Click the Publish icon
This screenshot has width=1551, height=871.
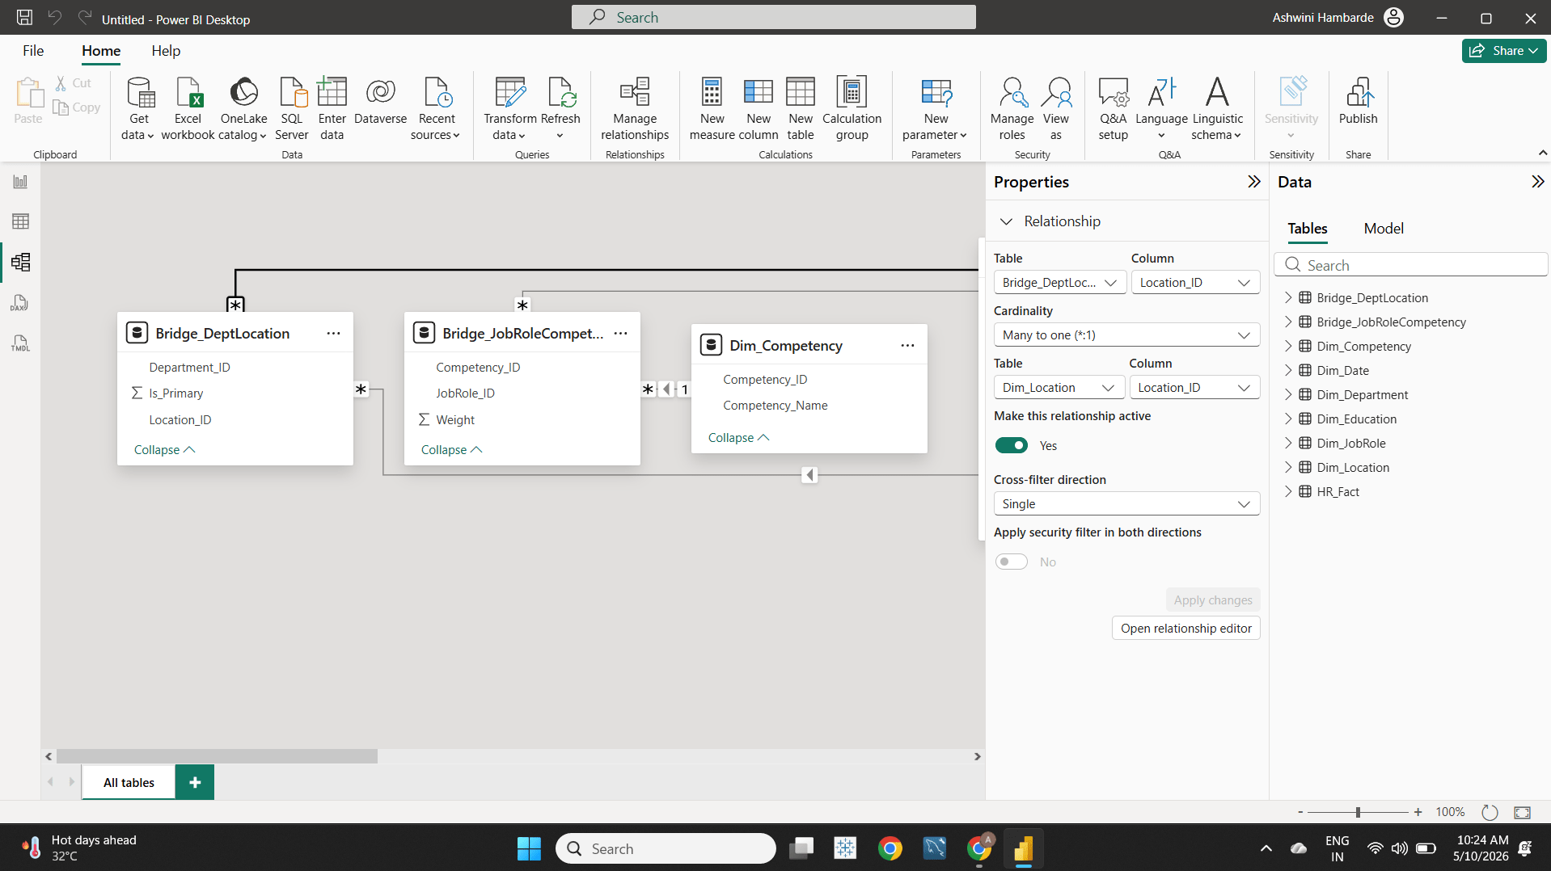tap(1358, 101)
